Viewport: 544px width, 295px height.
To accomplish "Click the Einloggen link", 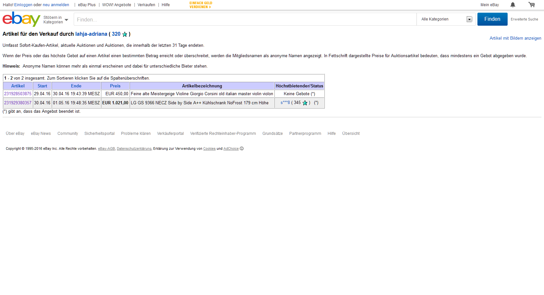I will (23, 5).
